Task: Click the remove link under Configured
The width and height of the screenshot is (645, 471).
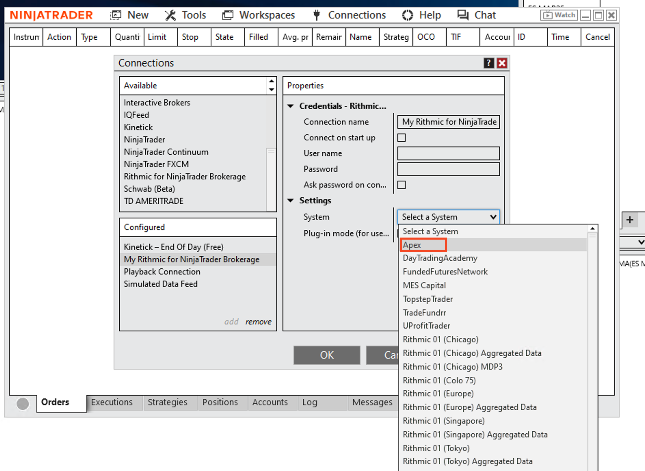Action: click(258, 322)
